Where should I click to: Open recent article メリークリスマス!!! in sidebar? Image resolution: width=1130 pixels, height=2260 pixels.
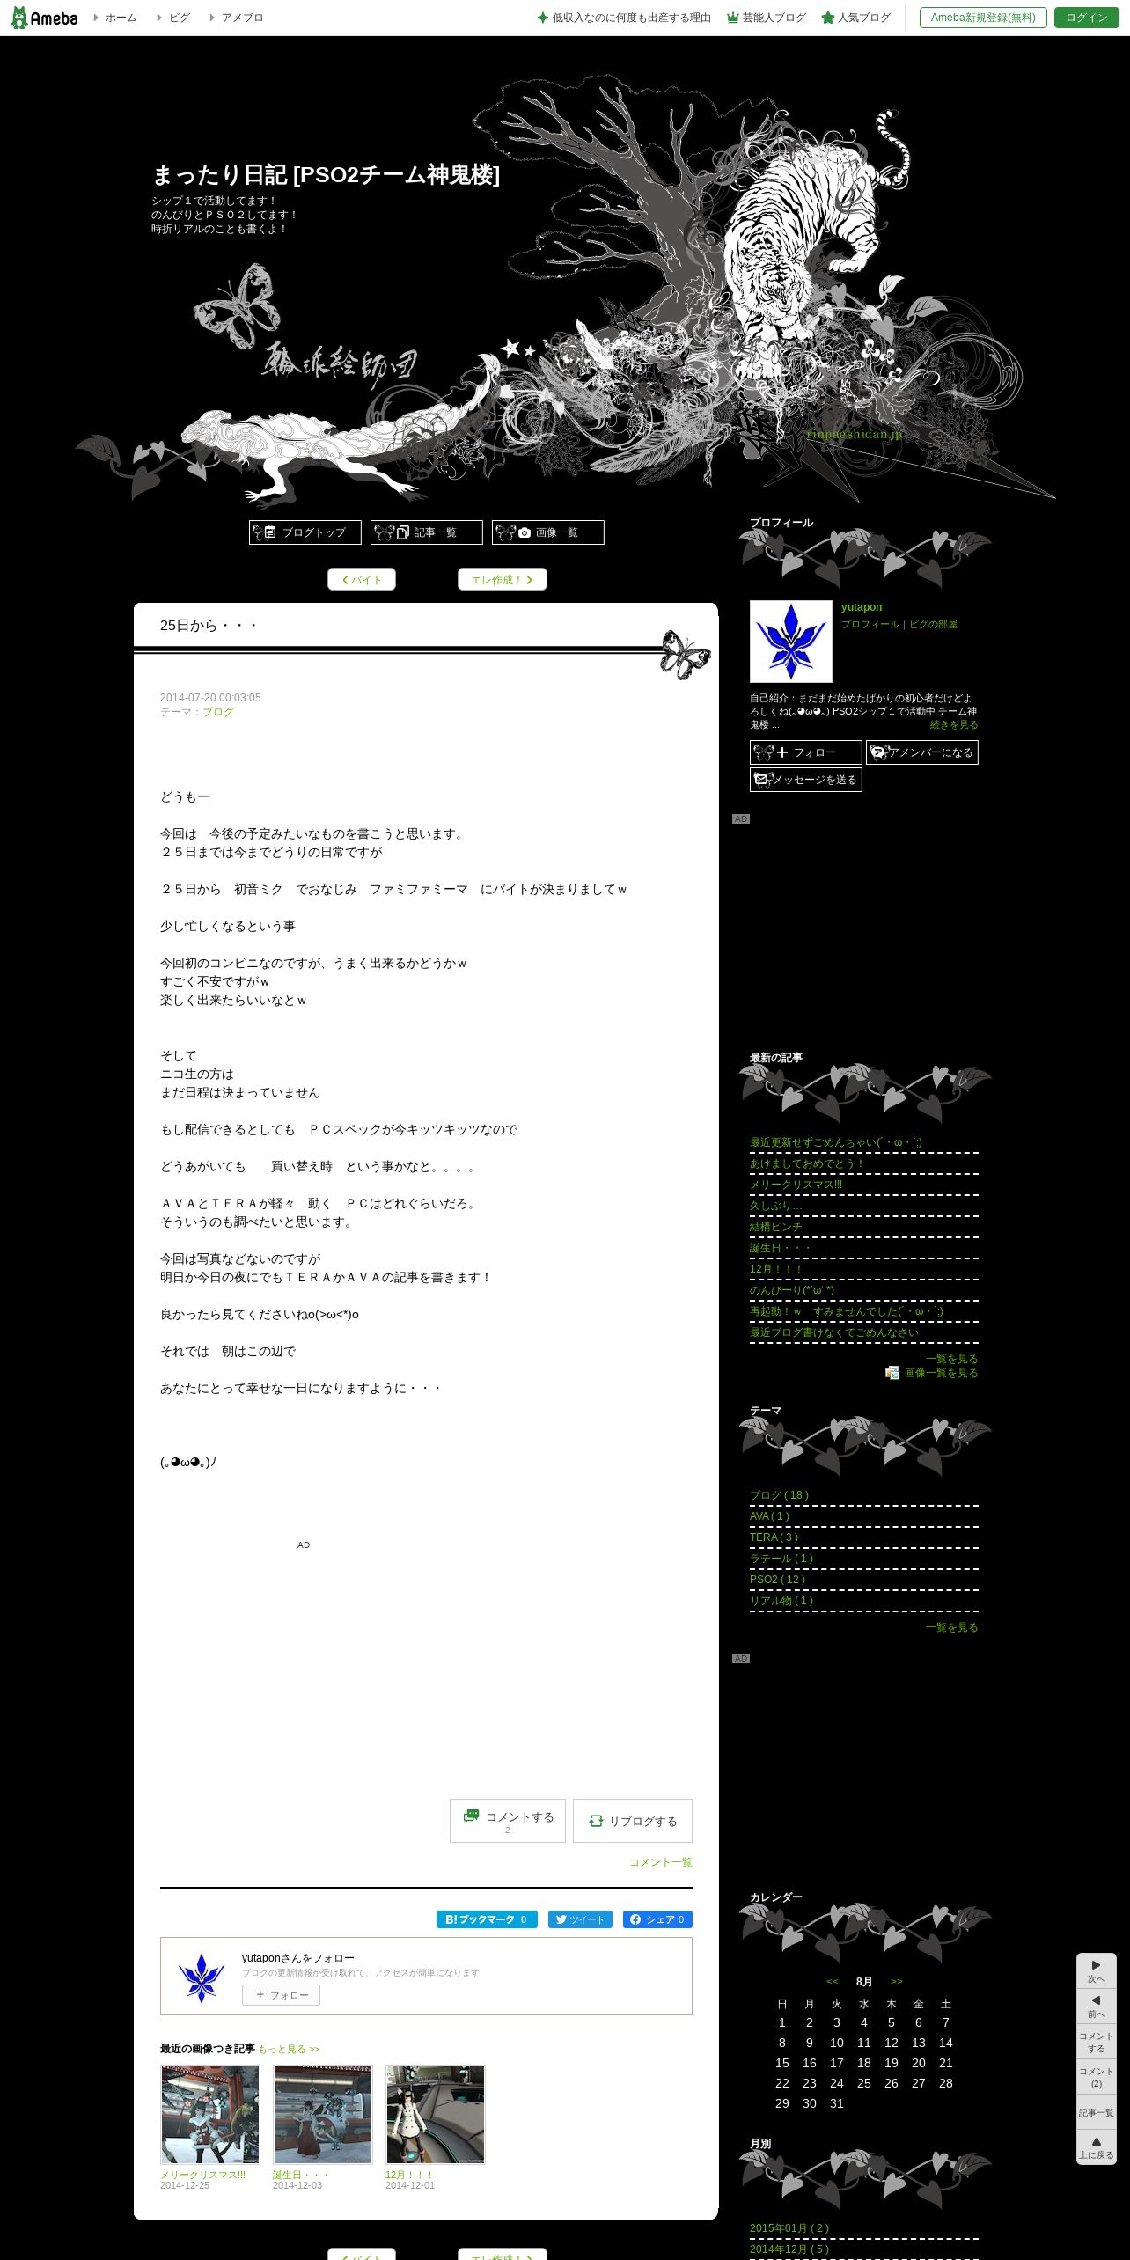796,1185
